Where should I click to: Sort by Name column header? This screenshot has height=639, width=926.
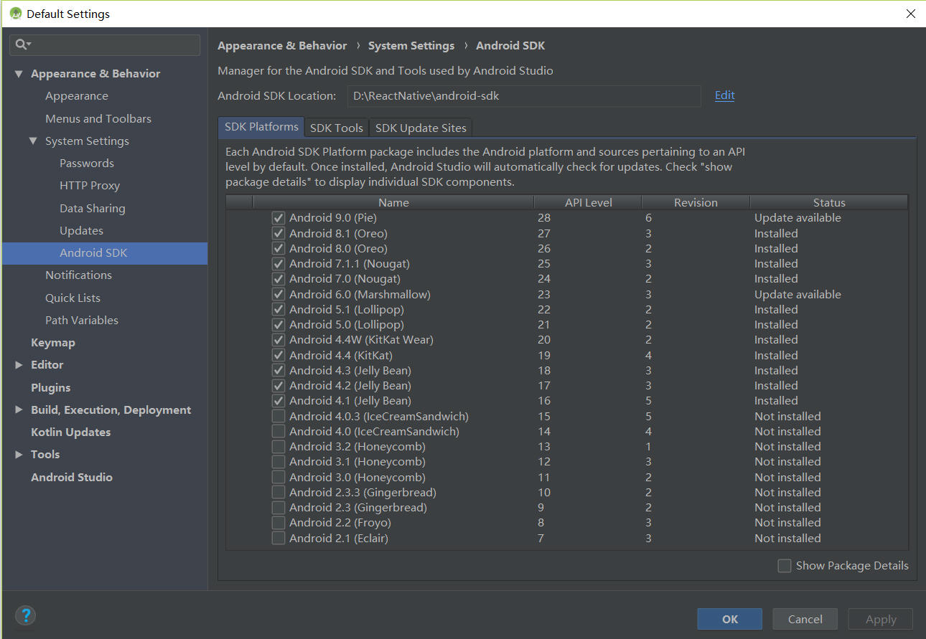(393, 203)
